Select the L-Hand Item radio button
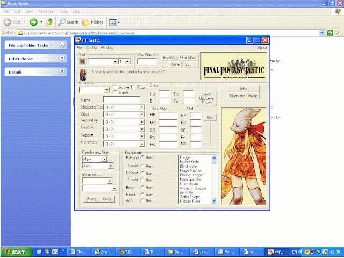344x258 pixels. click(142, 174)
